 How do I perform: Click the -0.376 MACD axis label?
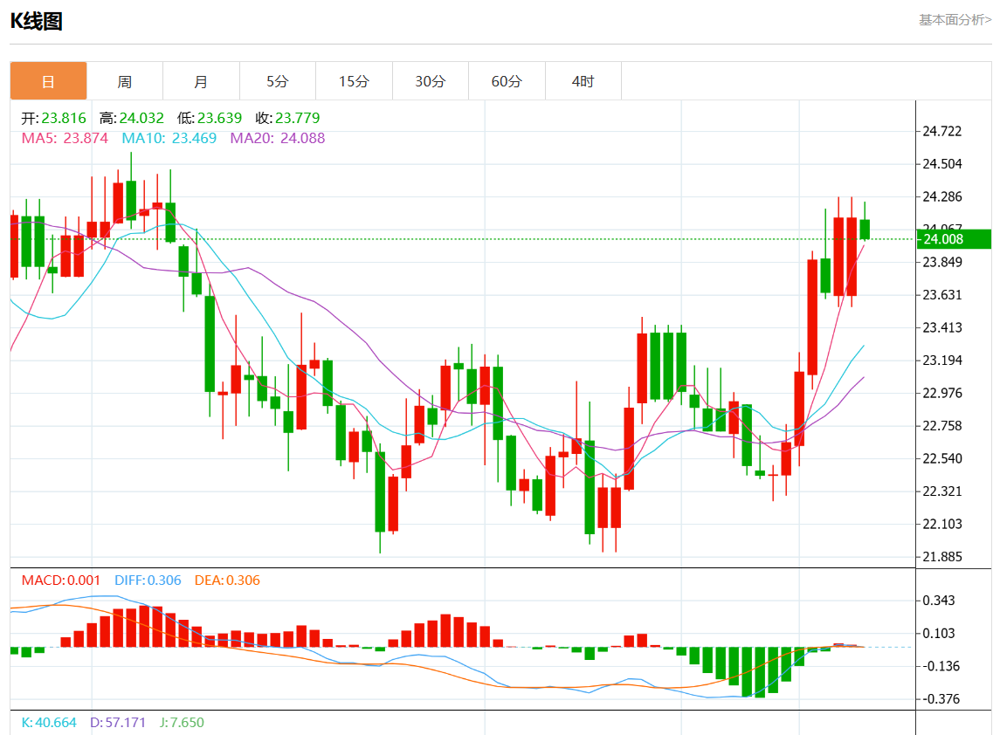(x=941, y=699)
